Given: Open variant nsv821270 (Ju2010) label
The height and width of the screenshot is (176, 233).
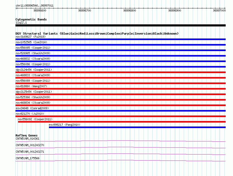Looking at the screenshot, I should tap(30, 114).
